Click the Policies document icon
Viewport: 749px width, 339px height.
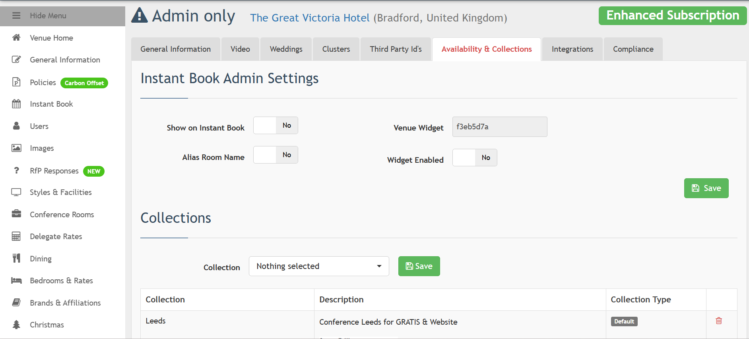pos(16,82)
